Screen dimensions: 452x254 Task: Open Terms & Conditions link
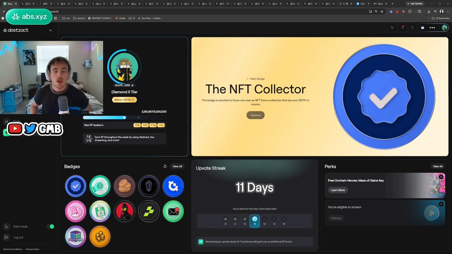pyautogui.click(x=12, y=249)
